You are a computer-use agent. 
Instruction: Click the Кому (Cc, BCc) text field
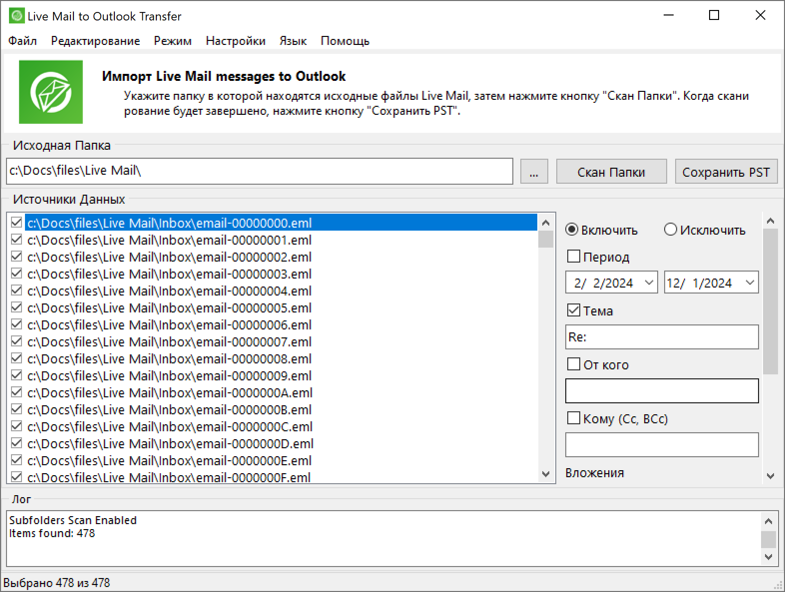[662, 445]
